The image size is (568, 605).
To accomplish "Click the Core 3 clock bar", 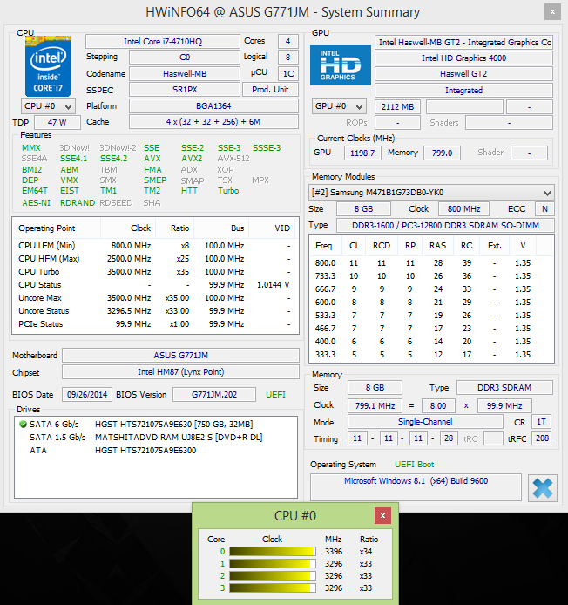I will (x=273, y=588).
